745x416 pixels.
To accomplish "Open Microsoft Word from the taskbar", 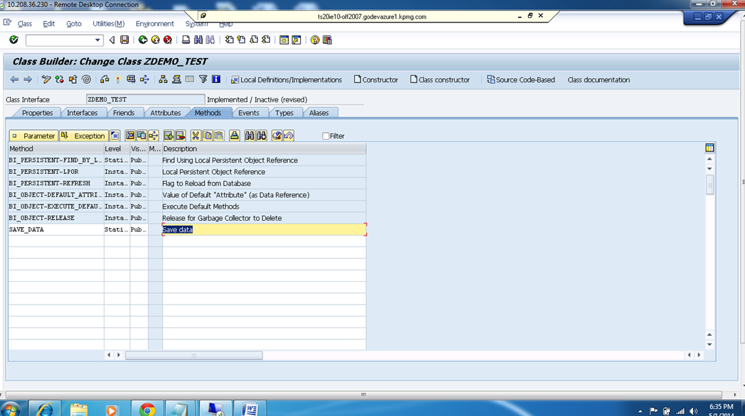I will point(250,409).
